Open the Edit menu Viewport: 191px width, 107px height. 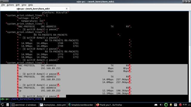pyautogui.click(x=18, y=5)
